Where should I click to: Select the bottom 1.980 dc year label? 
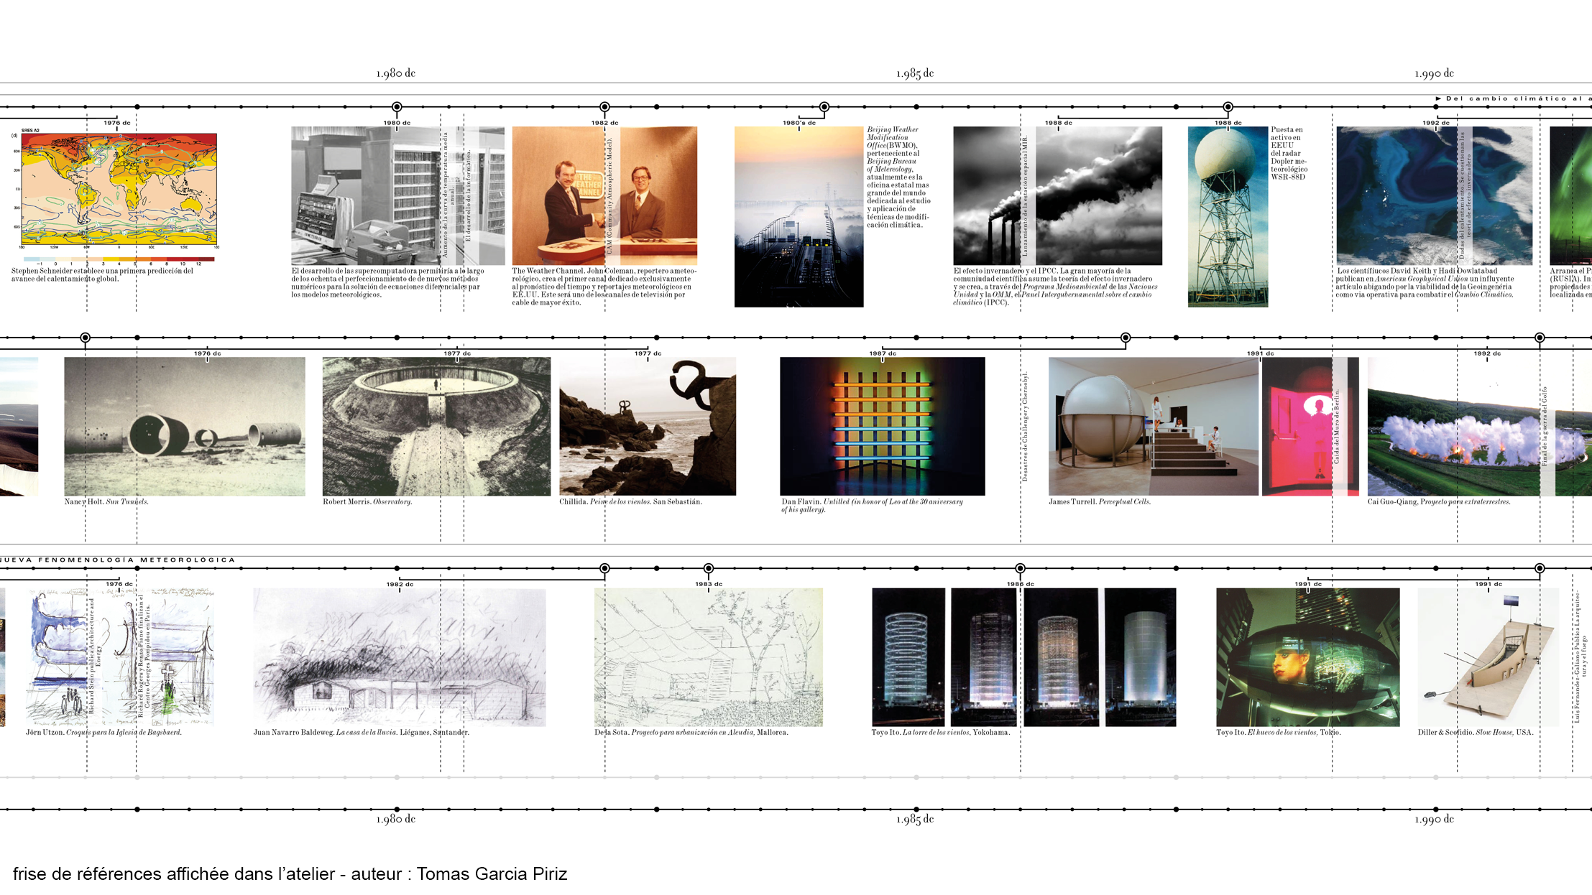click(x=396, y=819)
